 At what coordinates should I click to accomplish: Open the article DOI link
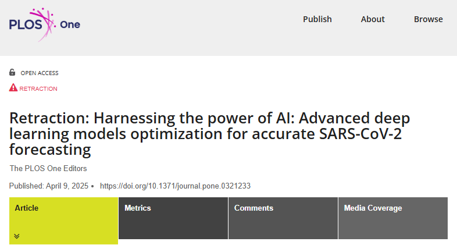175,186
